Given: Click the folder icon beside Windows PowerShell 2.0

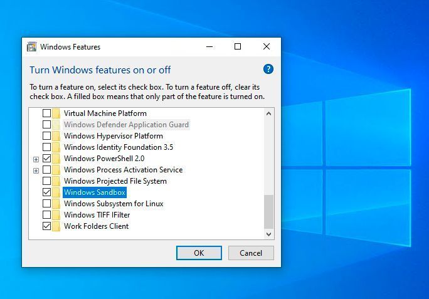Looking at the screenshot, I should coord(56,159).
